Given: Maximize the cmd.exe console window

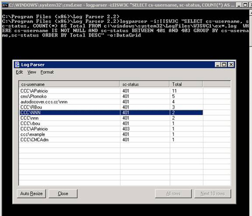Looking at the screenshot, I should 245,5.
